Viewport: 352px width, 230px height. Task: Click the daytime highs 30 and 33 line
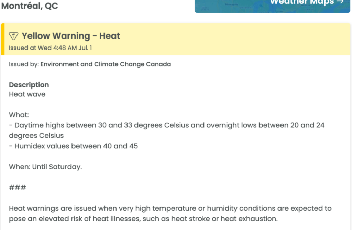(x=167, y=125)
